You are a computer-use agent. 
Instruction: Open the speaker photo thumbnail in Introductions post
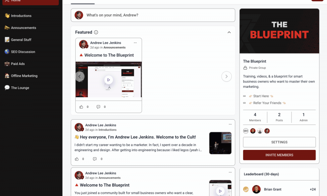220,143
